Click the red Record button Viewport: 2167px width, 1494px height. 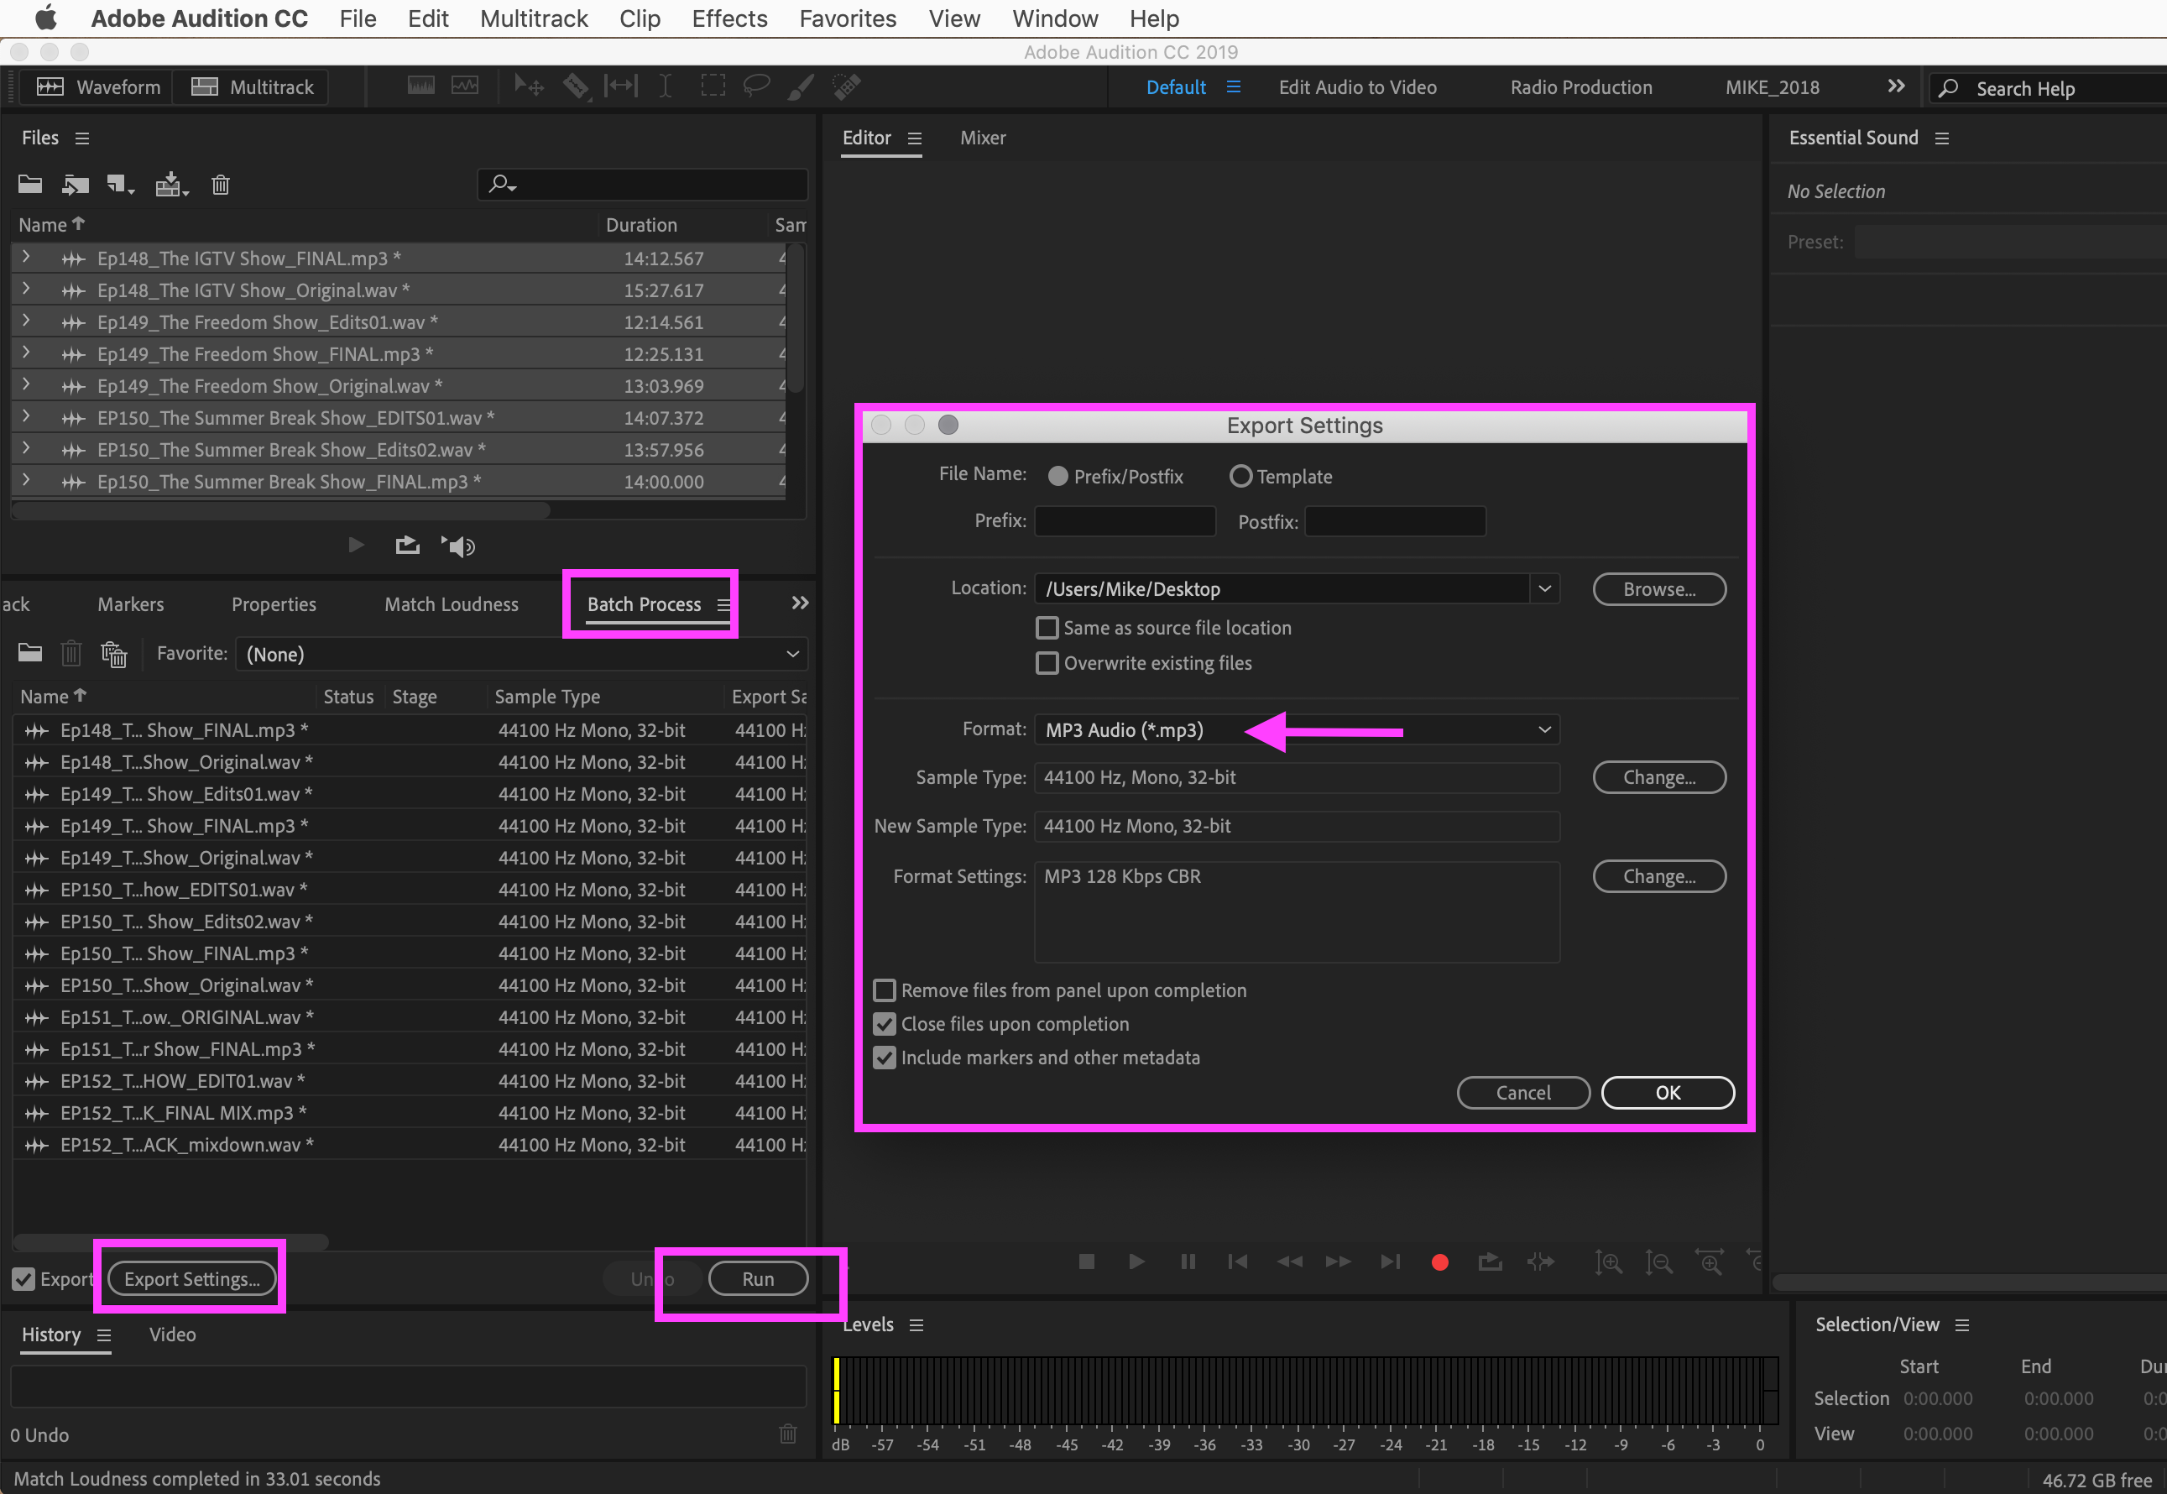click(x=1439, y=1263)
